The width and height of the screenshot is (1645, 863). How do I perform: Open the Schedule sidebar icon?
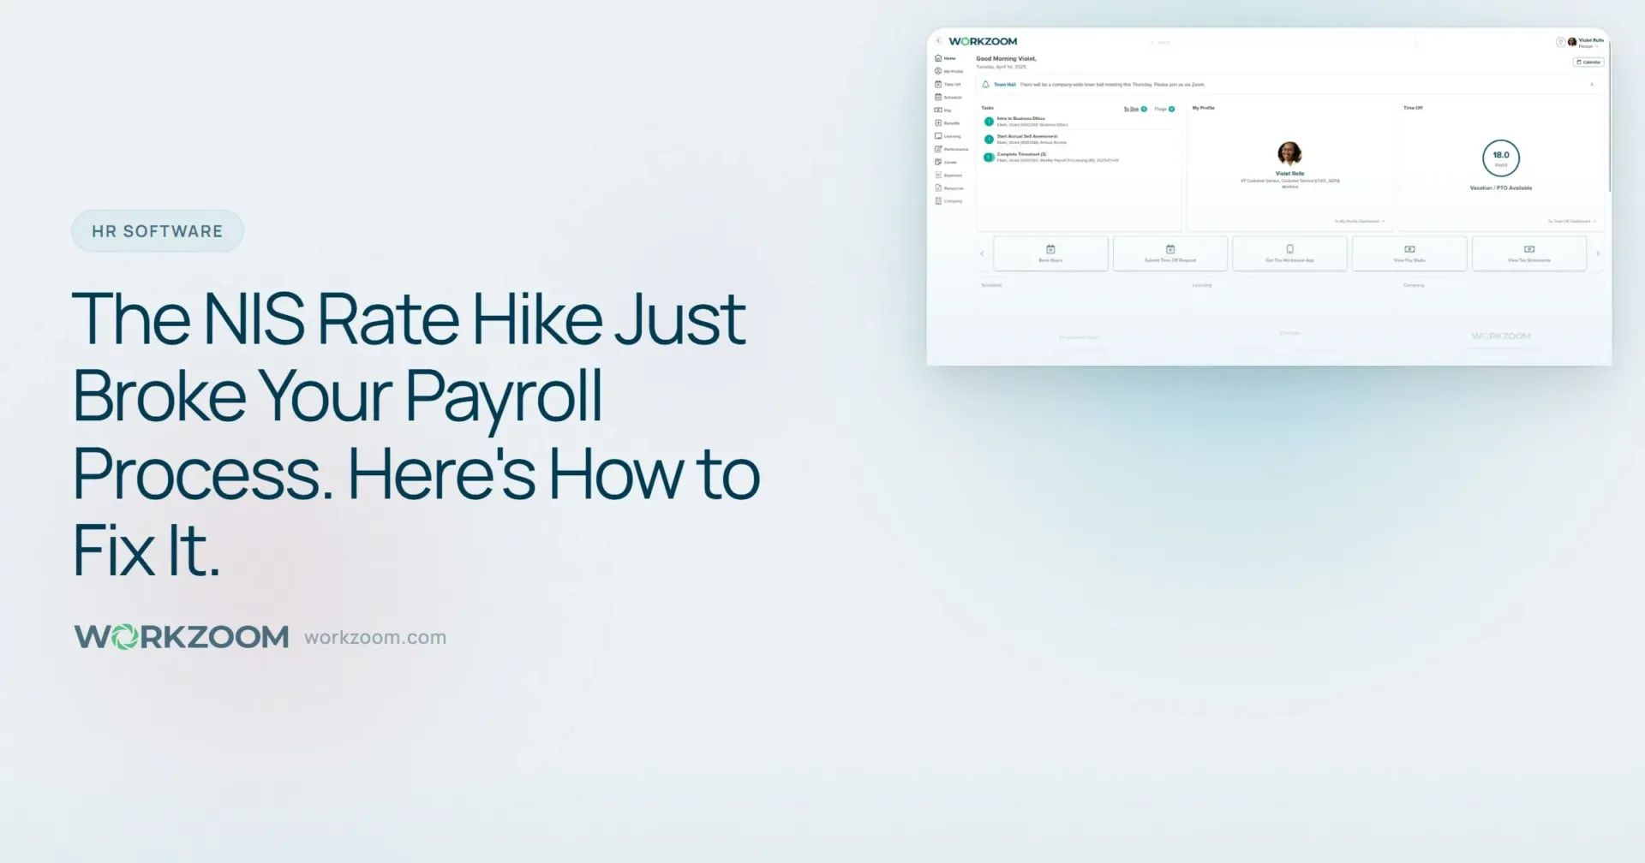point(938,97)
